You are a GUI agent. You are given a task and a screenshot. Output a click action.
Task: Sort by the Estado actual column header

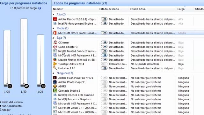tap(152, 9)
